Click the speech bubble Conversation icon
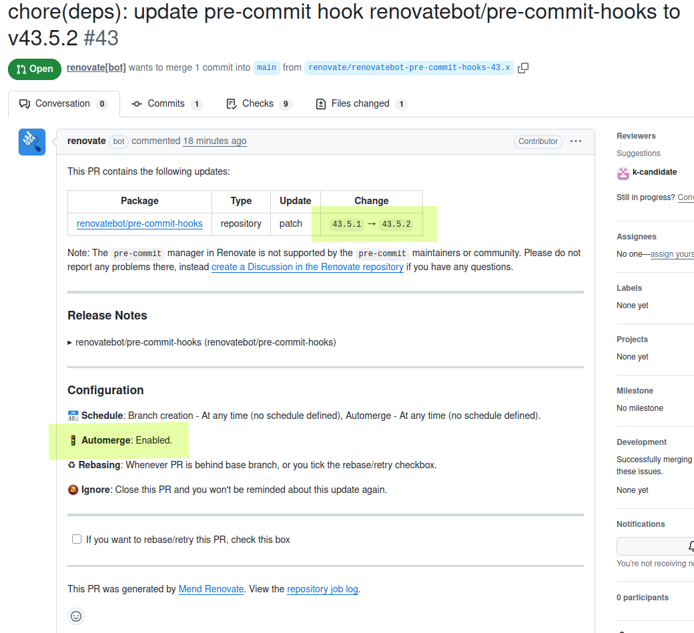Viewport: 694px width, 633px height. coord(25,103)
